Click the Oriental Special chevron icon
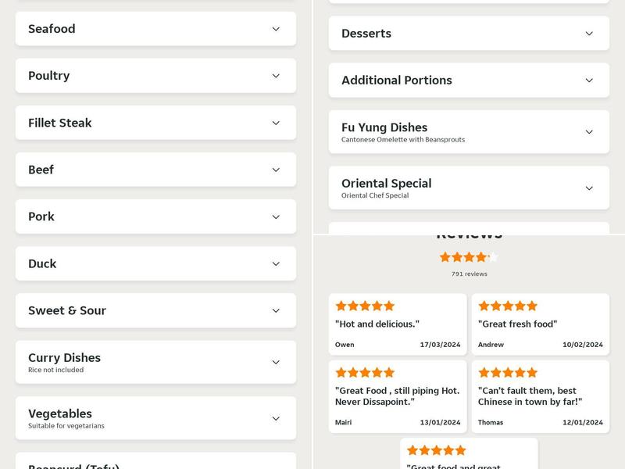Viewport: 625px width, 469px height. tap(589, 188)
